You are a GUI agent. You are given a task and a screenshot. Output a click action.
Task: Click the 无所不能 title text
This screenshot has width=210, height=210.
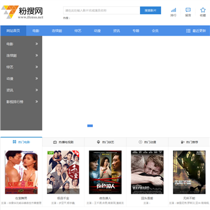tap(189, 198)
